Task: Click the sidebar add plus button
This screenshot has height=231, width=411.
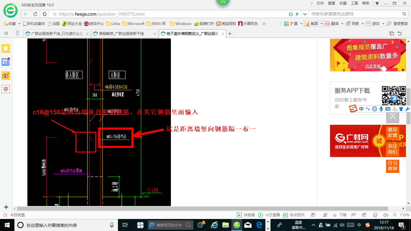Action: click(x=6, y=207)
